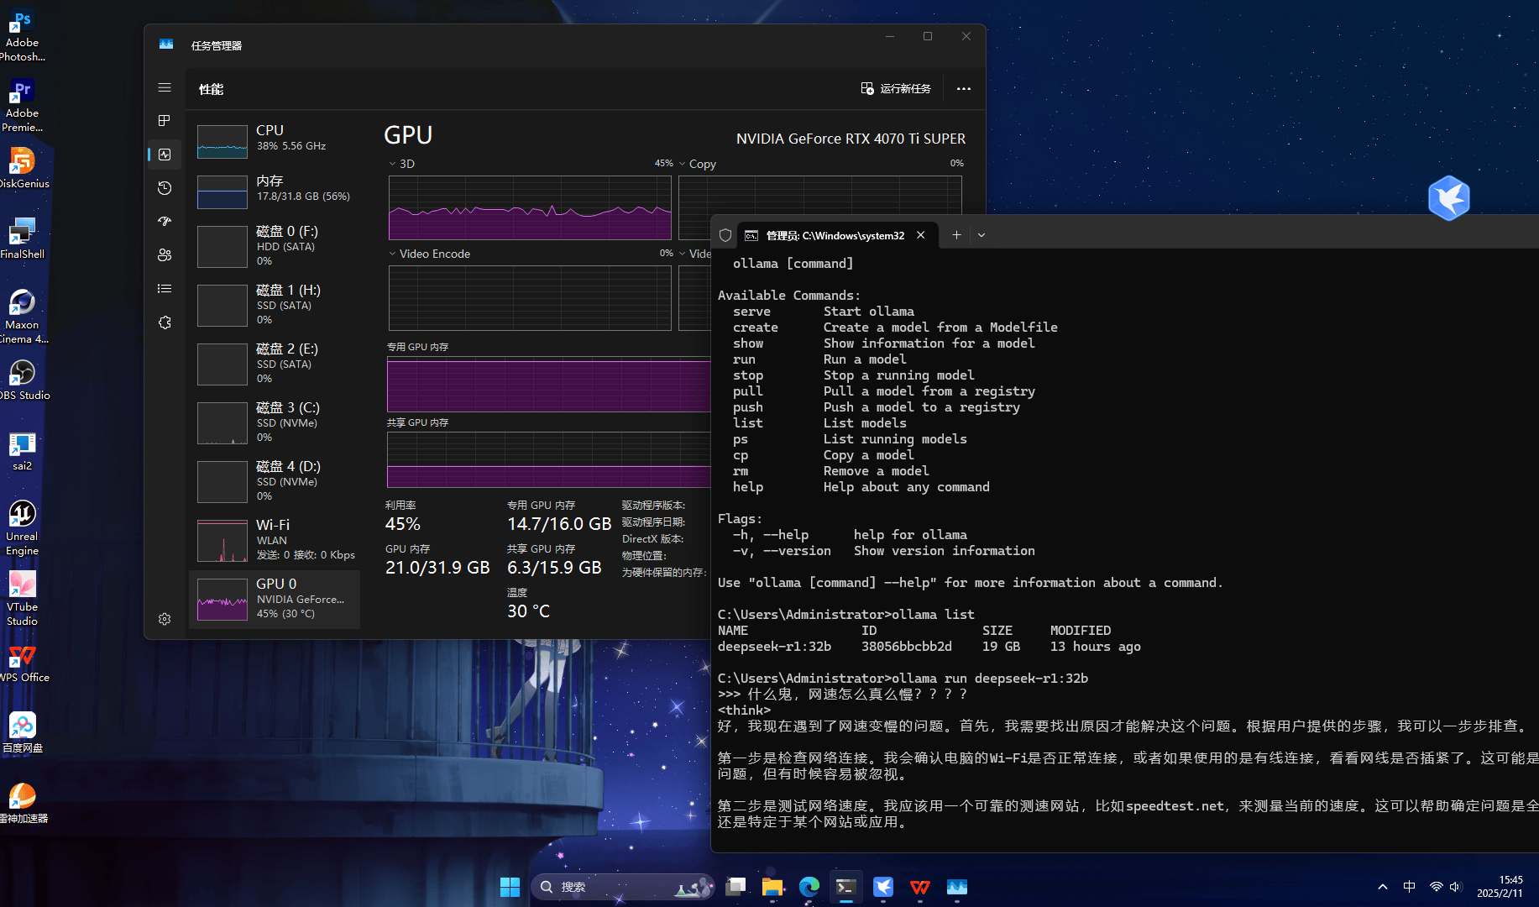1539x907 pixels.
Task: Open the Services page icon
Action: click(x=165, y=322)
